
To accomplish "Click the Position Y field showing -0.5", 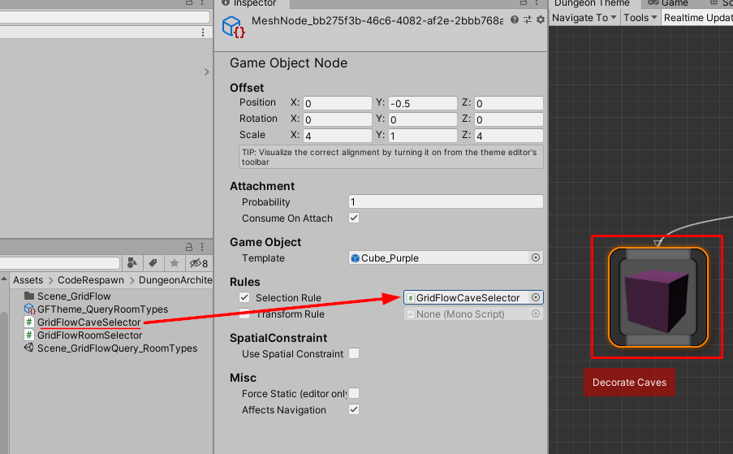I will [x=423, y=103].
